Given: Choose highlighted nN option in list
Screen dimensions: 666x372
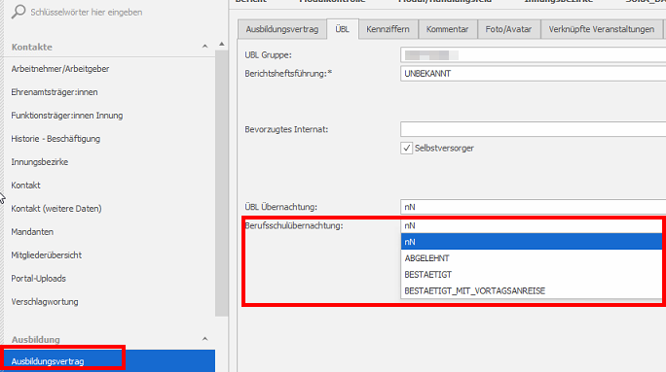Looking at the screenshot, I should coord(532,242).
